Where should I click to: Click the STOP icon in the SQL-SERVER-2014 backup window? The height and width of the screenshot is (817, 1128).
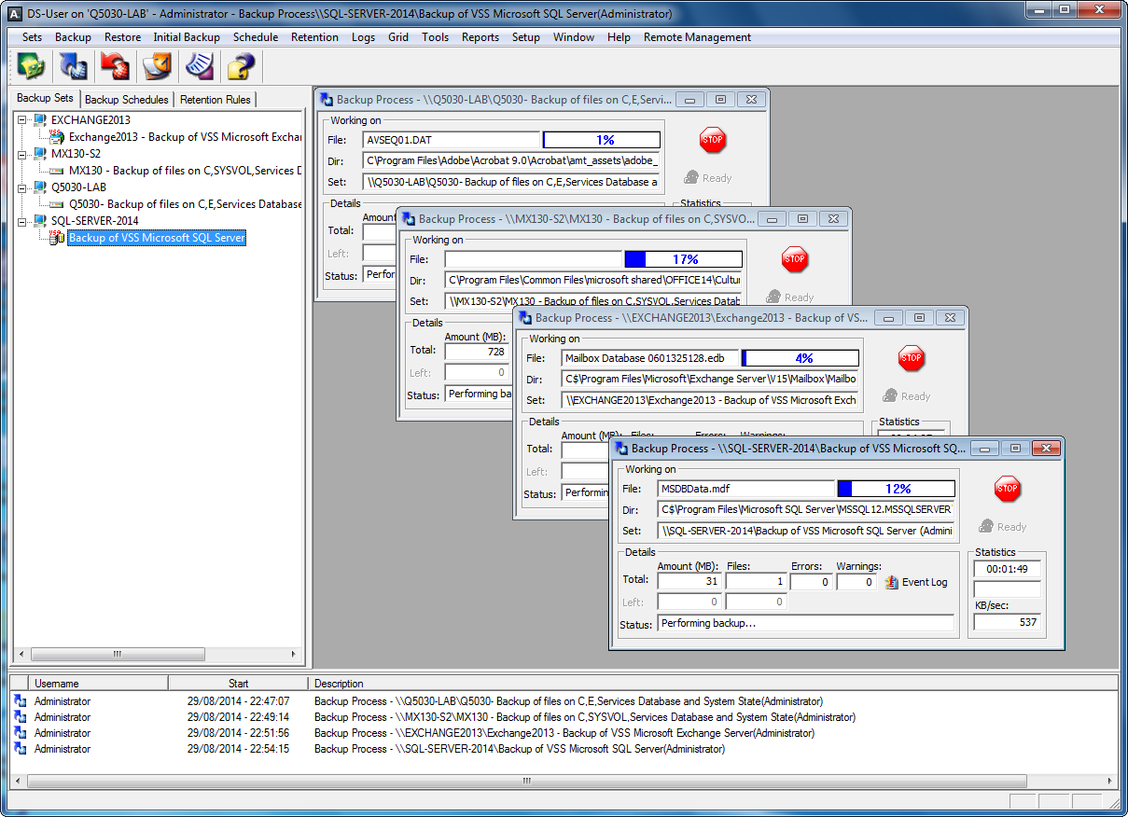click(1008, 489)
